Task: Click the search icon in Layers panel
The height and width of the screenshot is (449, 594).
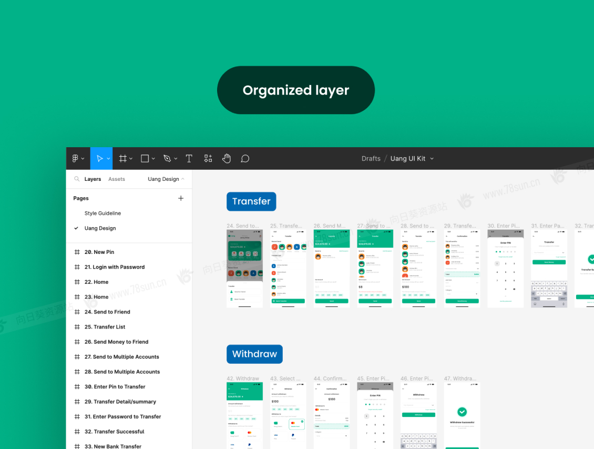Action: click(77, 179)
